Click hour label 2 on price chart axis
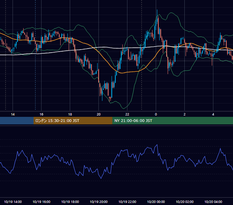The height and width of the screenshot is (205, 233). [x=185, y=114]
